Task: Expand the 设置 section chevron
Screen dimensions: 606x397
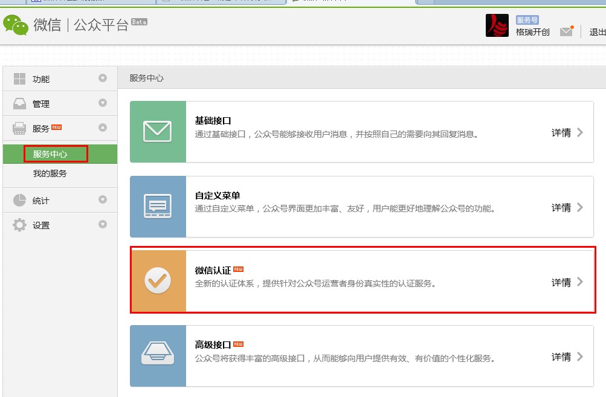Action: pos(103,225)
